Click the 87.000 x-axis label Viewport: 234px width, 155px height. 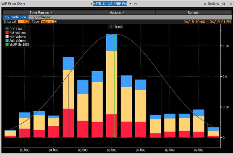click(141, 150)
